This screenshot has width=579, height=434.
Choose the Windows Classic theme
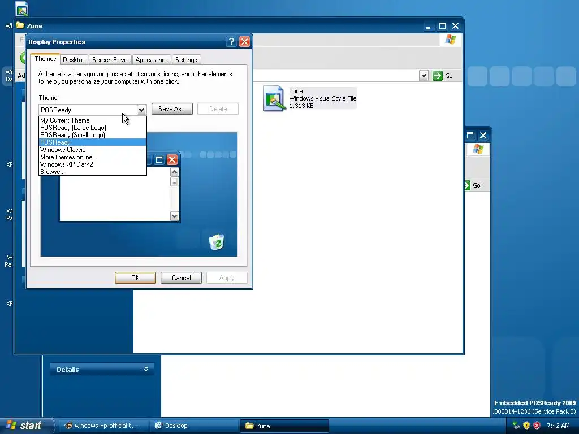click(x=93, y=150)
